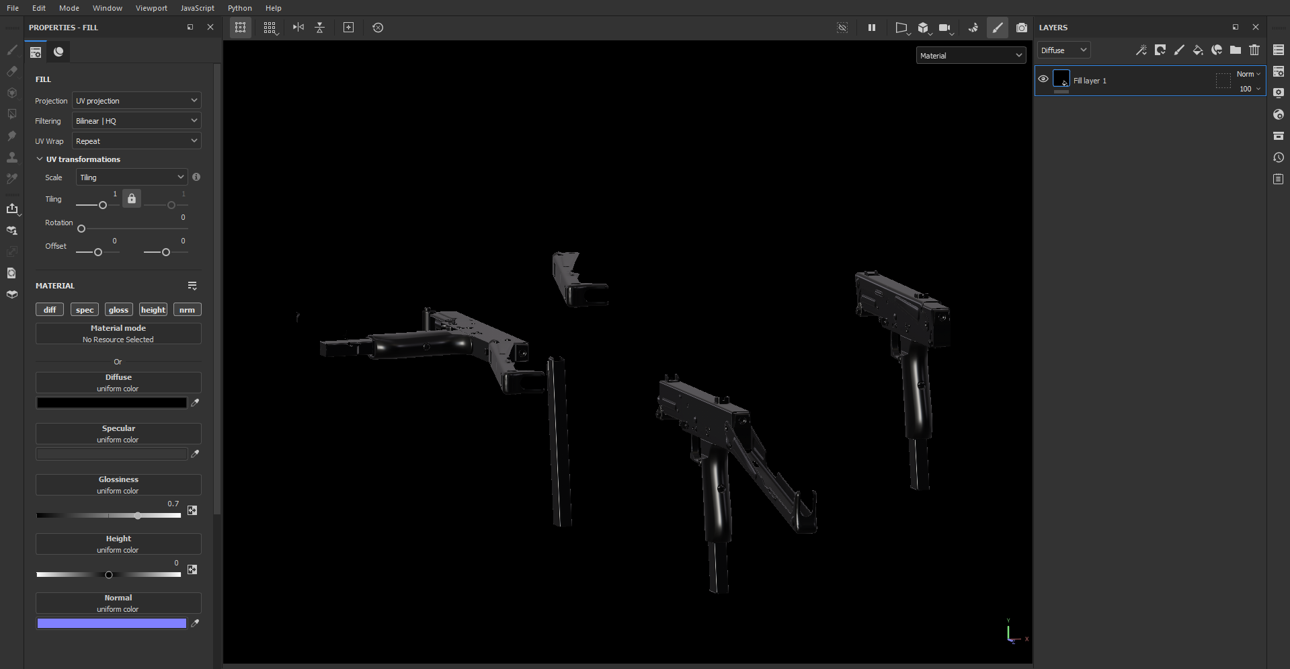Viewport: 1290px width, 669px height.
Task: Open the Diffuse channel dropdown in Layers
Action: pos(1063,50)
